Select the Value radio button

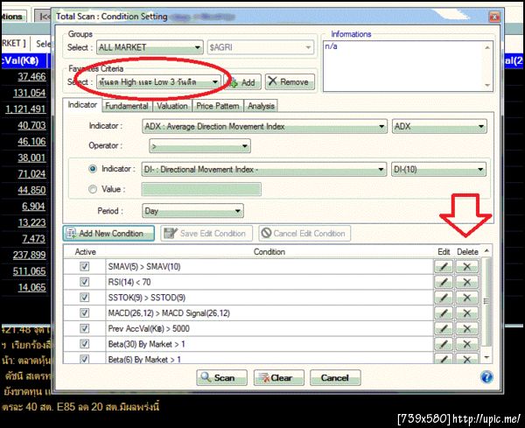[93, 189]
